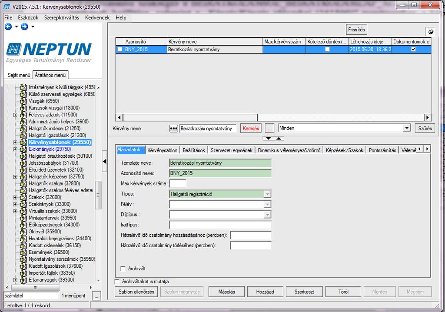
Task: Click the Hozzáad button
Action: click(x=265, y=292)
